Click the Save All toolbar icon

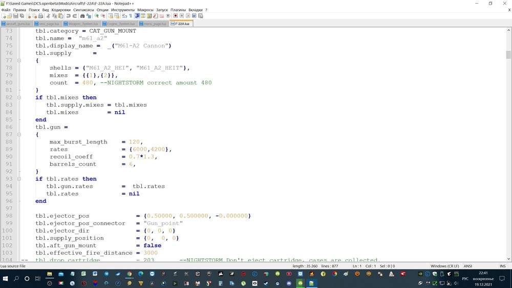pos(22,16)
